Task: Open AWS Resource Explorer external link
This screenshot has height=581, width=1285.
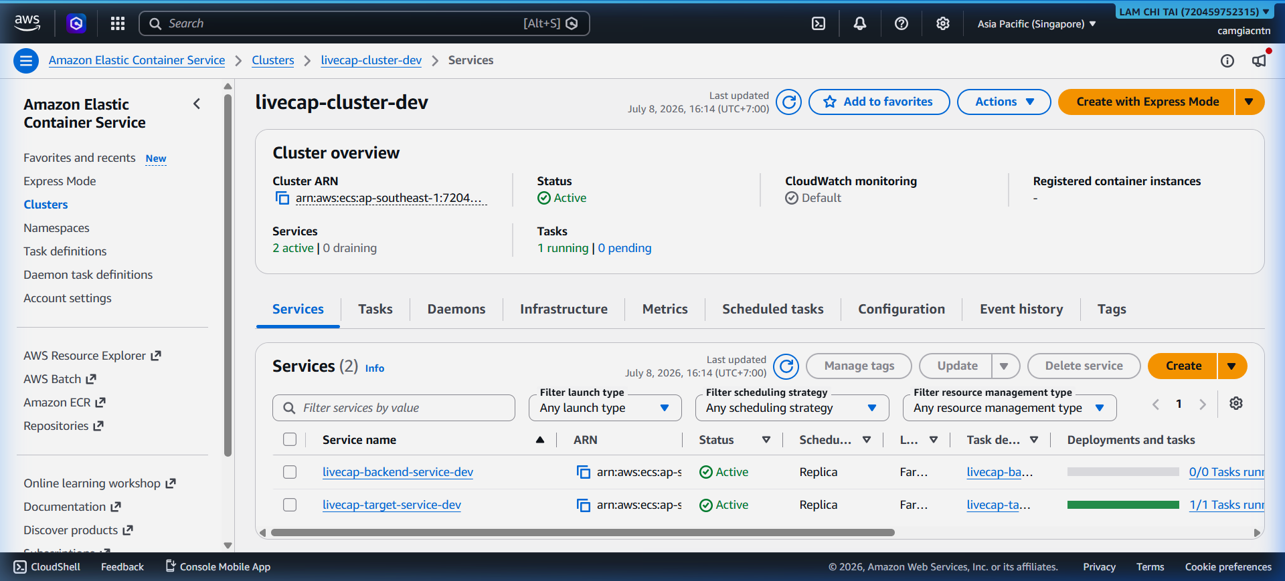Action: (x=92, y=356)
